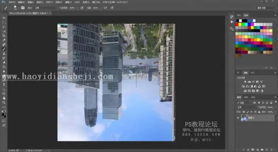The height and width of the screenshot is (152, 278).
Task: Select the Brush tool in toolbox
Action: [x=4, y=49]
